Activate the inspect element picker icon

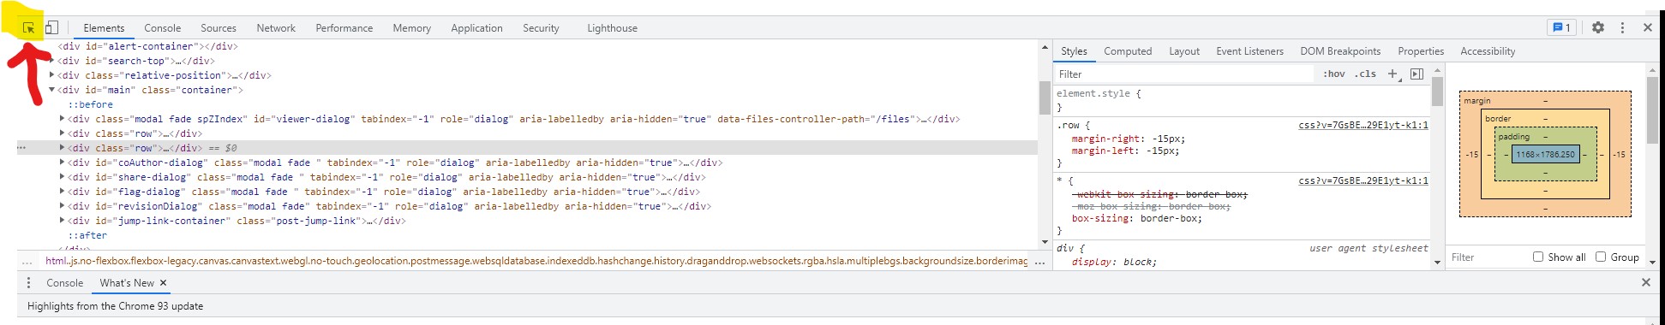[28, 28]
